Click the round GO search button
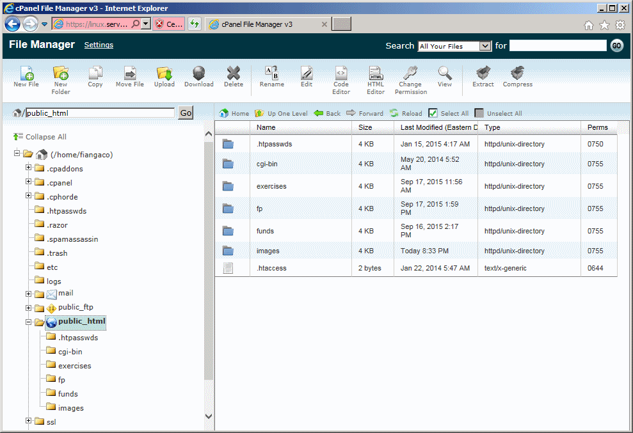 616,45
